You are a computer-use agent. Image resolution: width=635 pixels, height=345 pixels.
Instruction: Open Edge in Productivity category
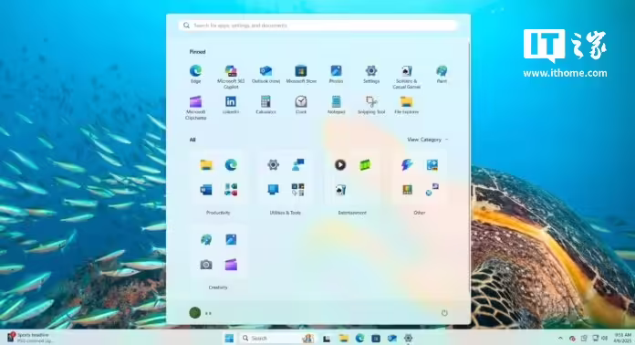[x=231, y=165]
